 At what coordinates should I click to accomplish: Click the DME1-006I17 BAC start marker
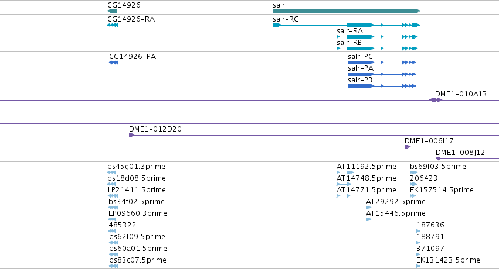(408, 147)
